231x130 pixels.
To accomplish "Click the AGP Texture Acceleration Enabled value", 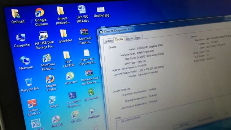I will coord(153,101).
